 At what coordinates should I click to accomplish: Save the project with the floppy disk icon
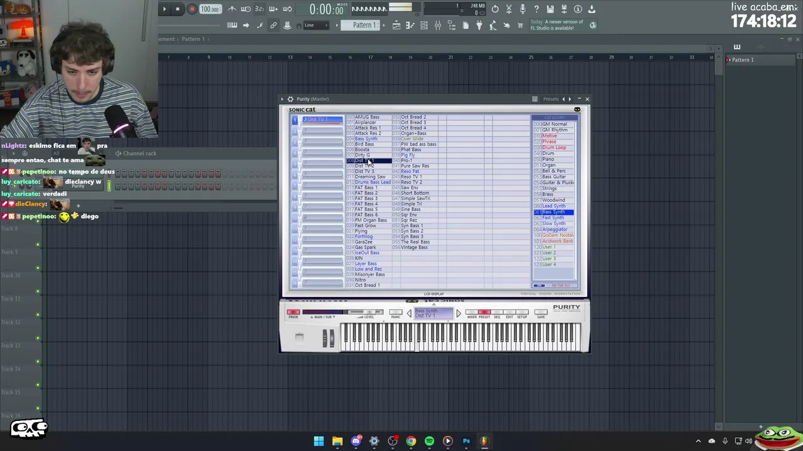pos(550,9)
